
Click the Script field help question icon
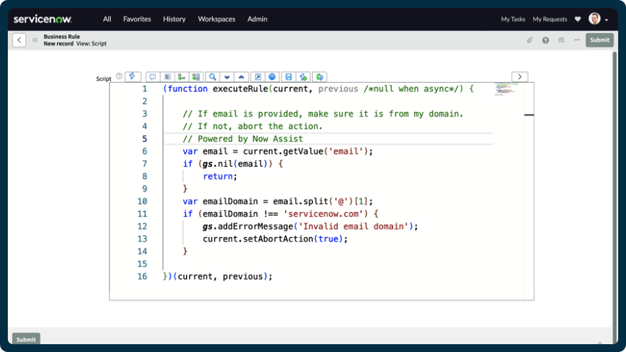[x=119, y=76]
